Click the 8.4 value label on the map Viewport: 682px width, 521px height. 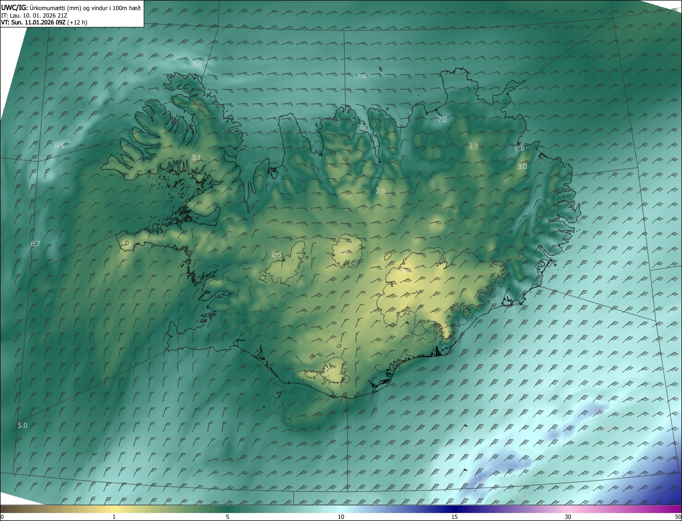(197, 64)
